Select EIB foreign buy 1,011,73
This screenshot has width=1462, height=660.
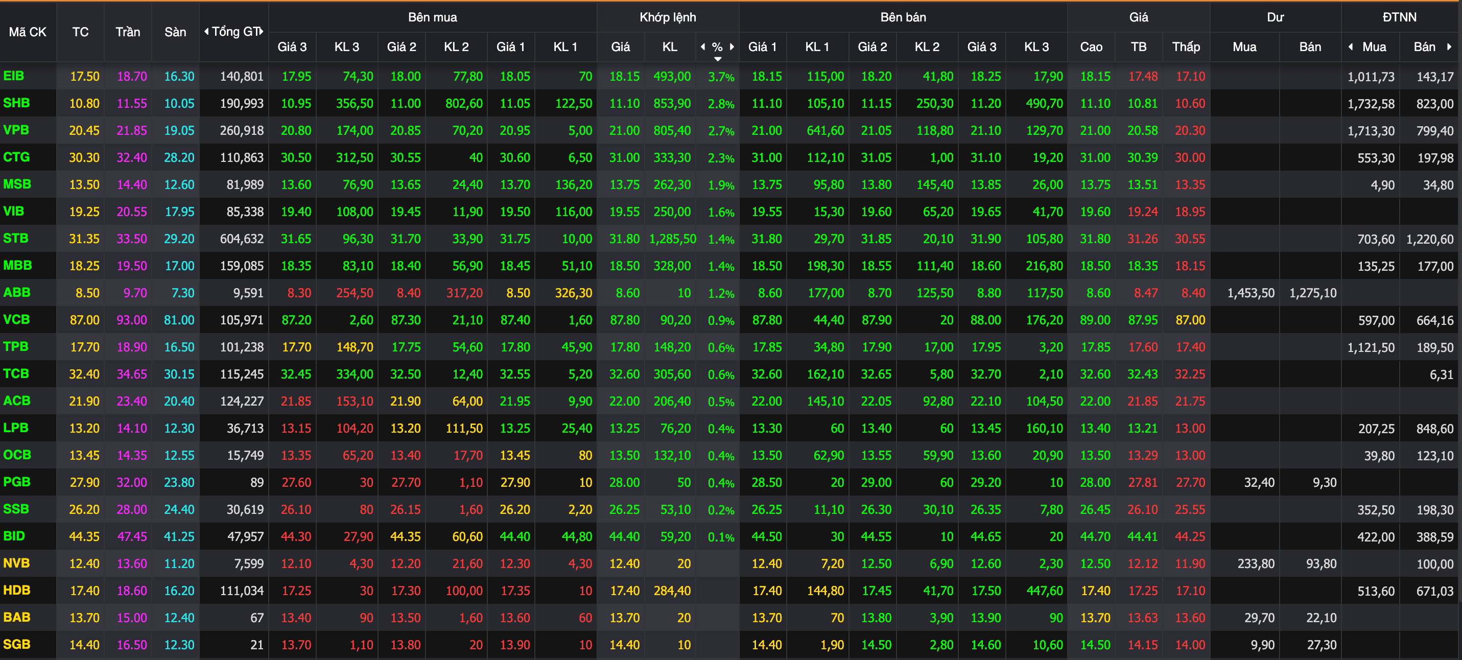pyautogui.click(x=1371, y=77)
